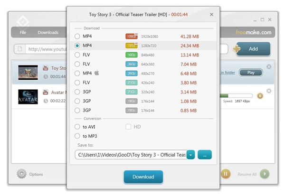
Task: Select the MP4 1280x720 radio button
Action: point(77,46)
